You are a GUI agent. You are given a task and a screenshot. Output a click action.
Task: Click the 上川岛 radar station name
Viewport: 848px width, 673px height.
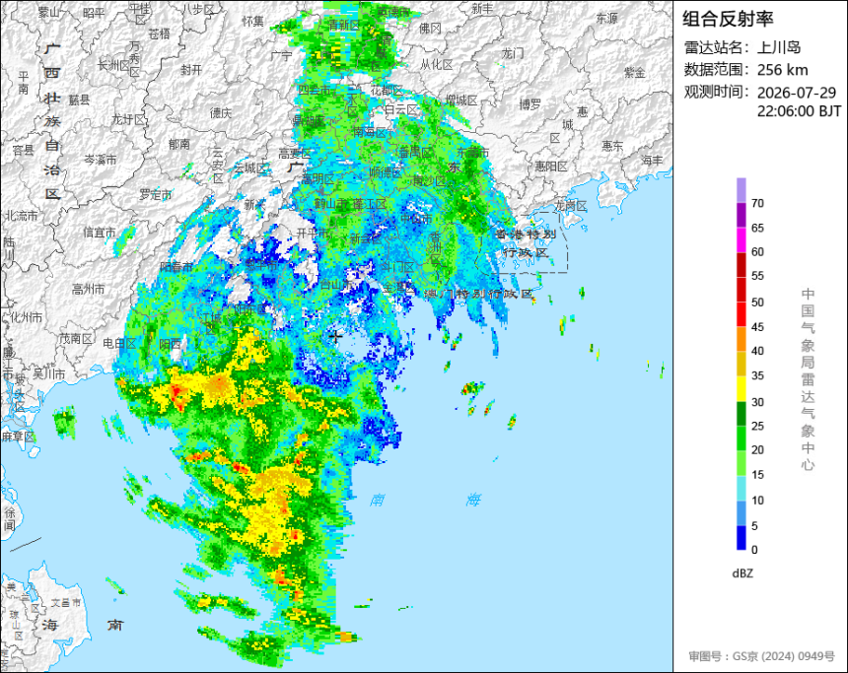coord(779,47)
